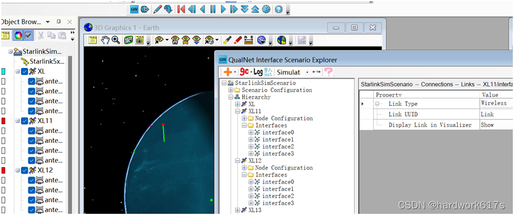Viewport: 514px width, 215px height.
Task: Uncheck the first antenna checkbox under XL11
Action: [31, 131]
